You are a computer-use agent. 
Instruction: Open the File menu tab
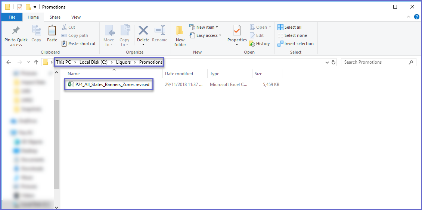point(12,17)
